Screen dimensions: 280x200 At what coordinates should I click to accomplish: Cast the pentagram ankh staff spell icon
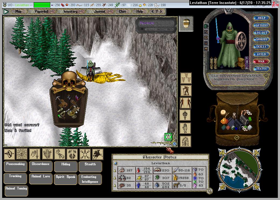(x=185, y=115)
